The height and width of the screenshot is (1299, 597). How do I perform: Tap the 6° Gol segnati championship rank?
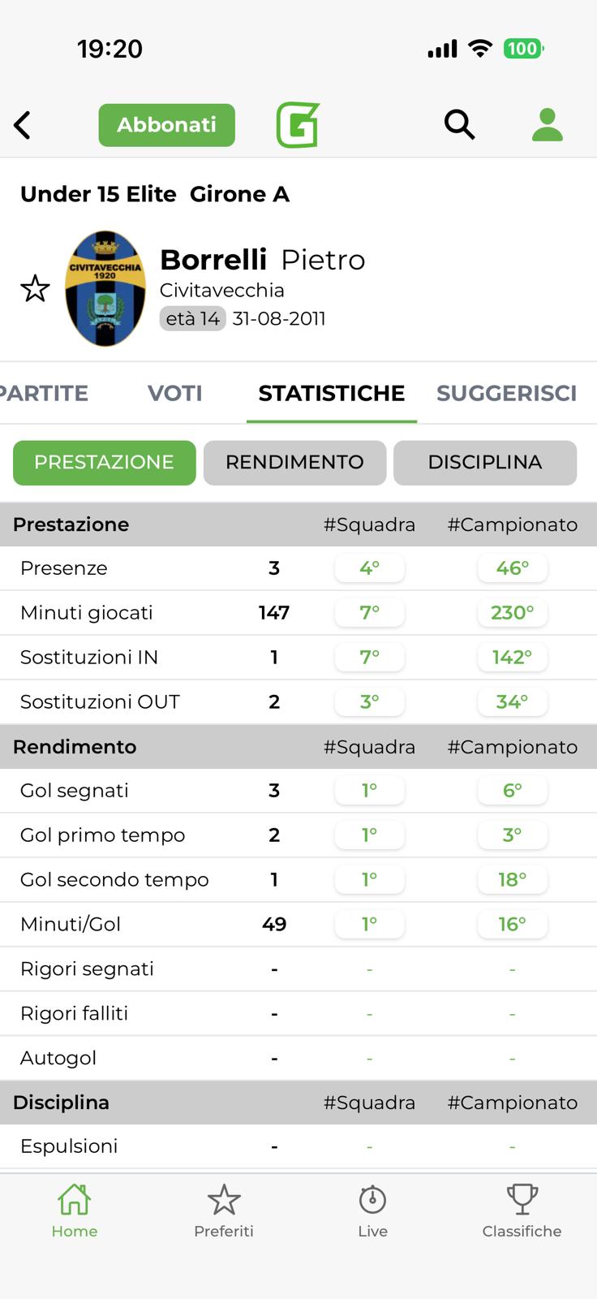pyautogui.click(x=512, y=791)
